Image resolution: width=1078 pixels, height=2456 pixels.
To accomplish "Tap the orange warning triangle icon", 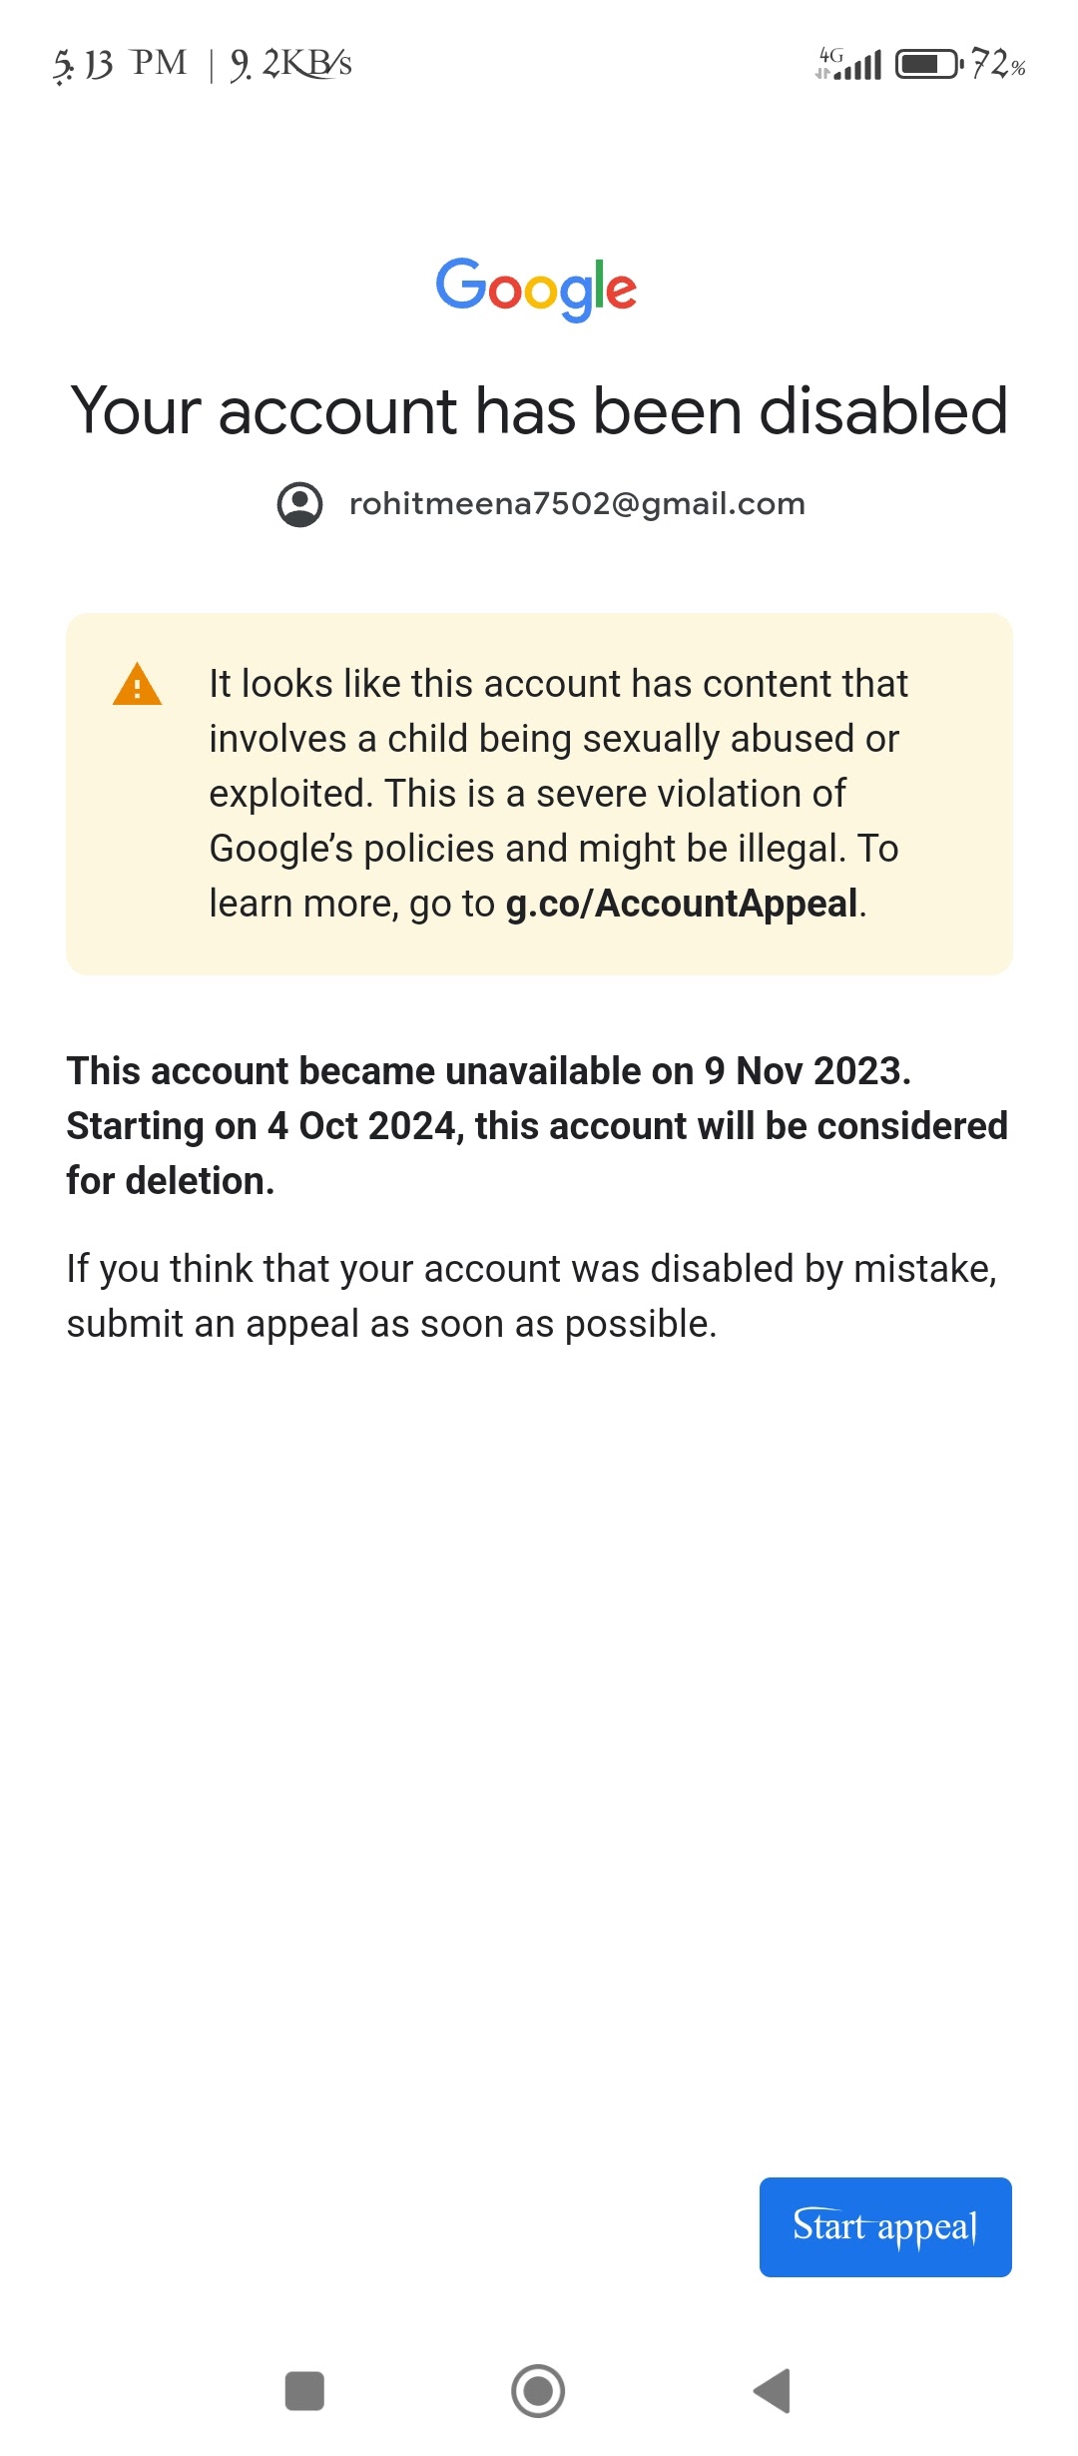I will (x=138, y=685).
